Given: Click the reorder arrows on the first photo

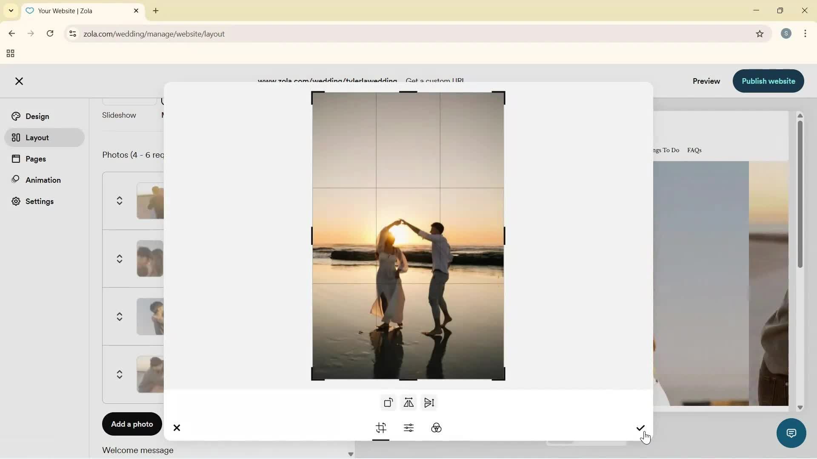Looking at the screenshot, I should tap(120, 201).
